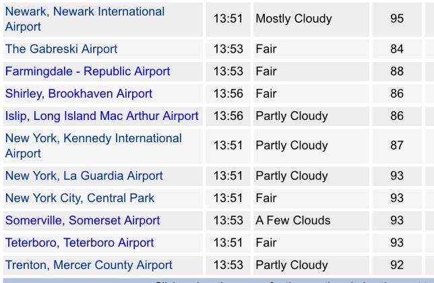Open Farmingdale - Republic Airport observations
Screen dimensions: 434x283
[88, 71]
